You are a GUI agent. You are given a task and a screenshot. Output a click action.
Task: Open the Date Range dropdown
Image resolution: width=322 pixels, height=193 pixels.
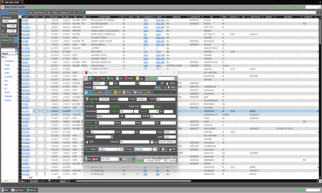[9, 21]
